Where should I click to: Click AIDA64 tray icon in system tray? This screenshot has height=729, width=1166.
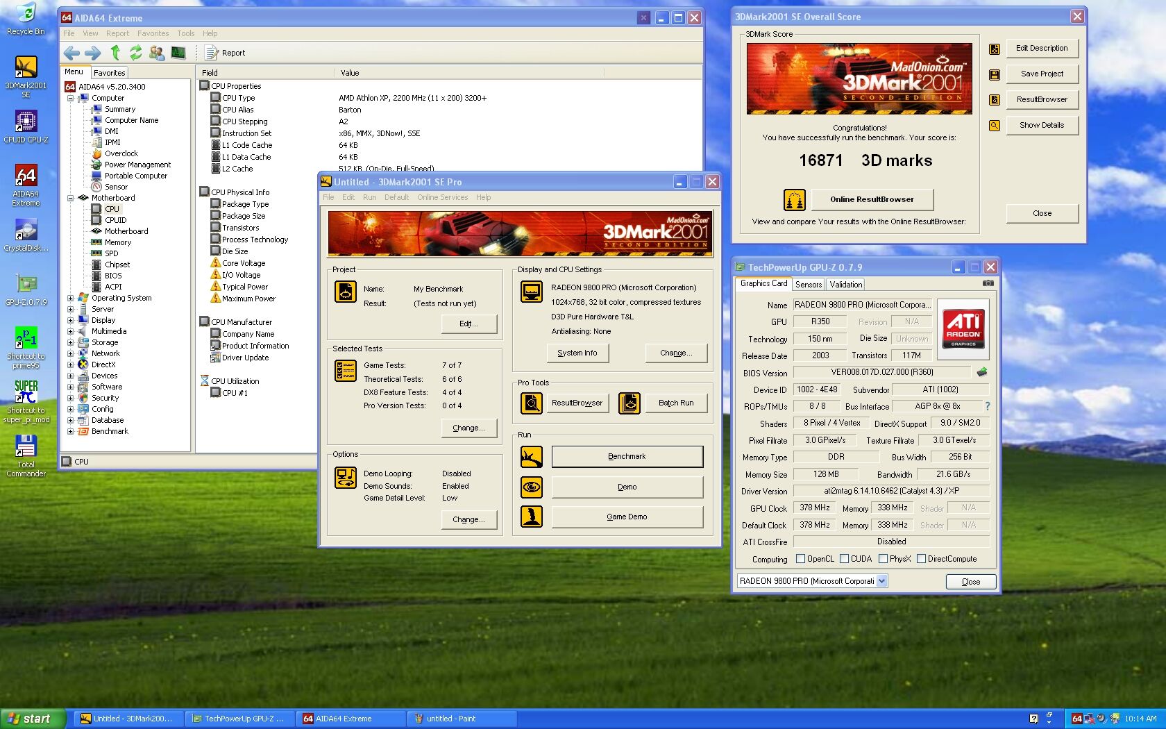pyautogui.click(x=1076, y=719)
